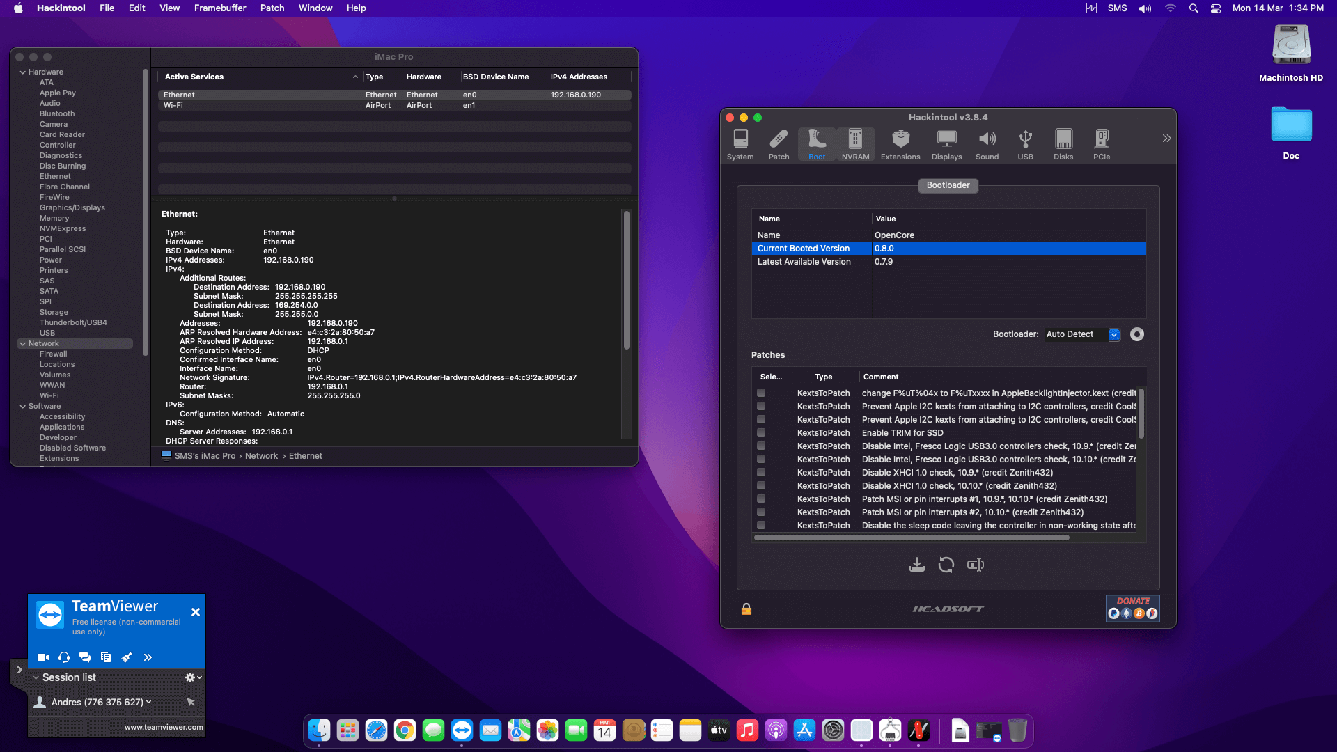Check Patch MSI or pin interrupts #2
Viewport: 1337px width, 752px height.
click(x=761, y=512)
